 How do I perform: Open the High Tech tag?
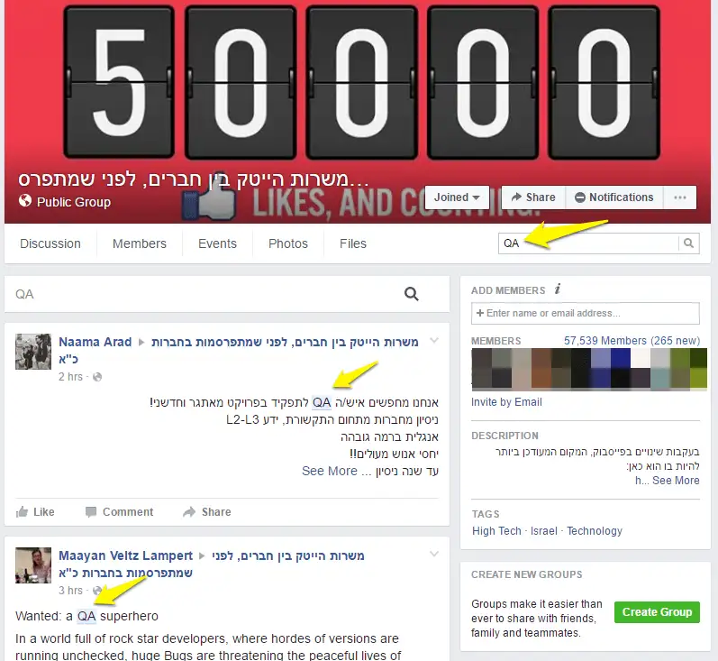coord(496,531)
